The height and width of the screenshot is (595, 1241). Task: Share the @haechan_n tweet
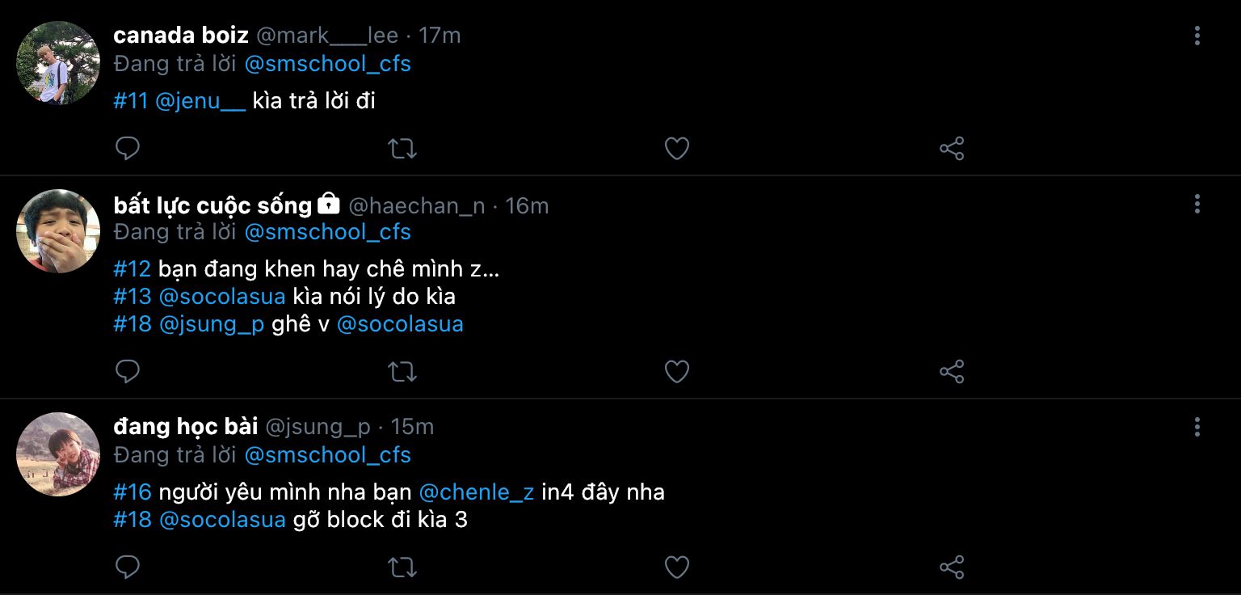tap(952, 372)
